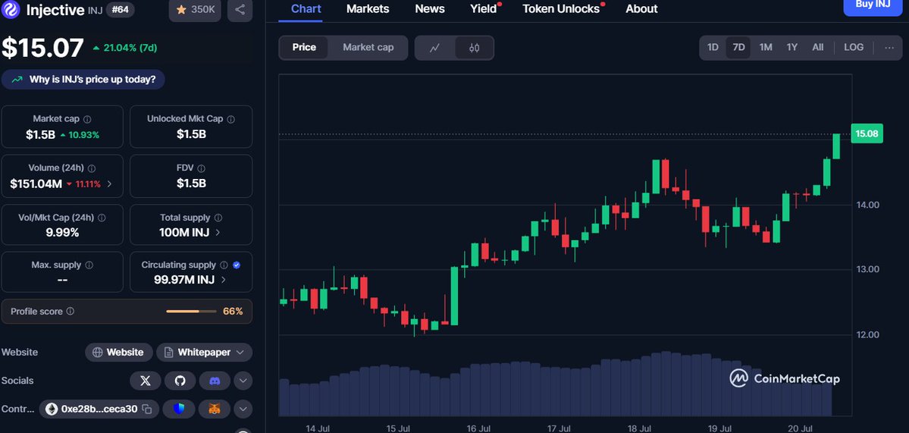This screenshot has height=433, width=909.
Task: Open the chart more options ellipsis
Action: (x=889, y=48)
